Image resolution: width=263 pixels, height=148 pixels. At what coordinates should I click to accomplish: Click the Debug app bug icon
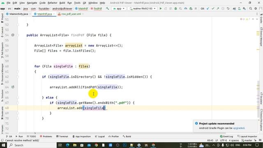click(175, 9)
